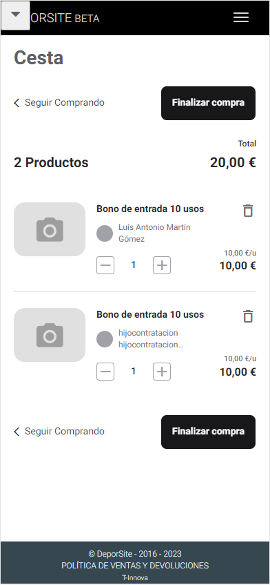The image size is (270, 585).
Task: Open first Bono de entrada 10 usos title
Action: (x=150, y=209)
